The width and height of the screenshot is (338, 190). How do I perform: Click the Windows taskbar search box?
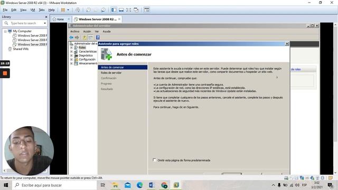[54, 185]
